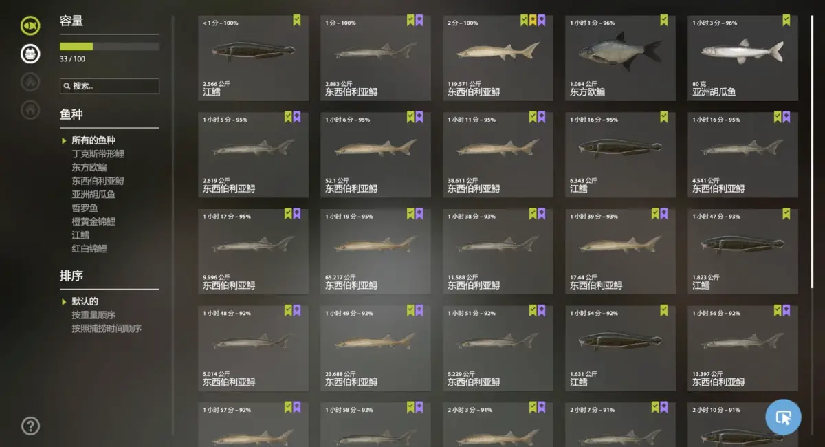
Task: Filter list to 东西伯利亚鲟
Action: [x=98, y=181]
